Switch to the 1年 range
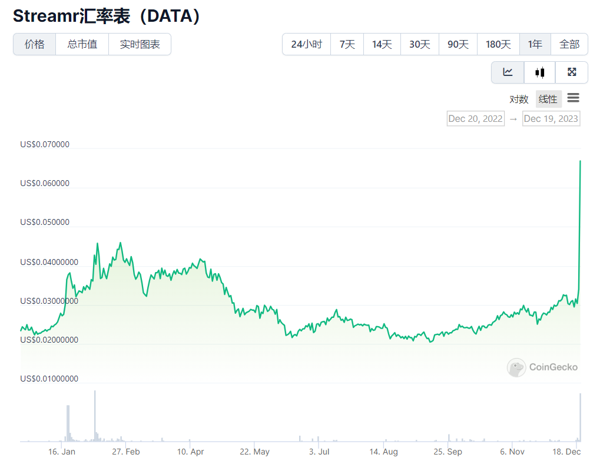590x461 pixels. tap(535, 44)
